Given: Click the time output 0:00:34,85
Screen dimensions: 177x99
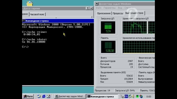Looking at the screenshot, I should point(32,34).
